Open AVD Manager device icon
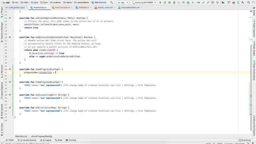This screenshot has width=256, height=144. 238,2
